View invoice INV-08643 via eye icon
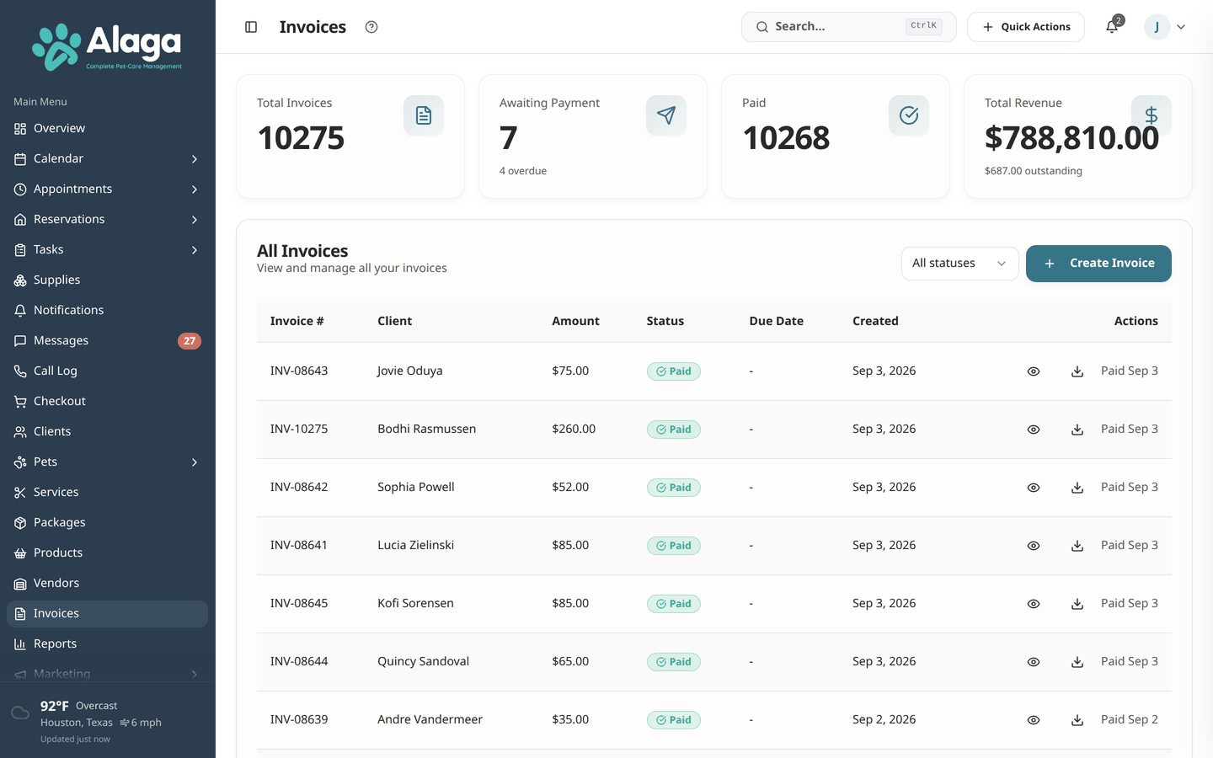Image resolution: width=1213 pixels, height=758 pixels. pyautogui.click(x=1034, y=371)
